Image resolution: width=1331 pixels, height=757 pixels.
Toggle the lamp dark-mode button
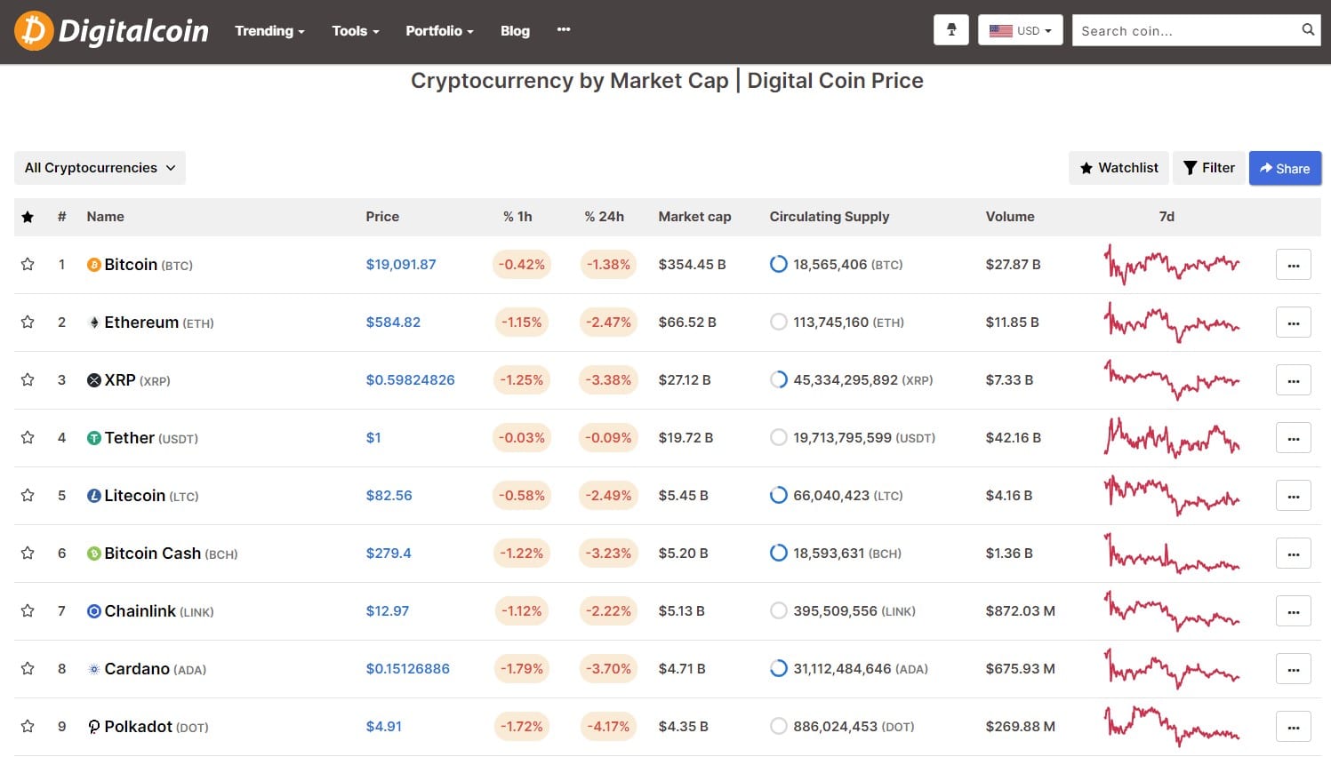951,30
